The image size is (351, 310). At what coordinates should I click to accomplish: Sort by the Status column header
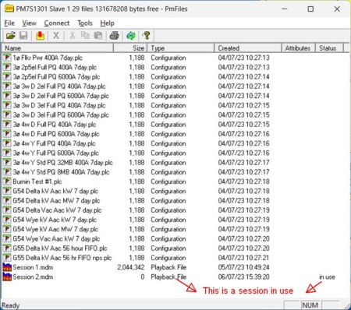(x=329, y=48)
